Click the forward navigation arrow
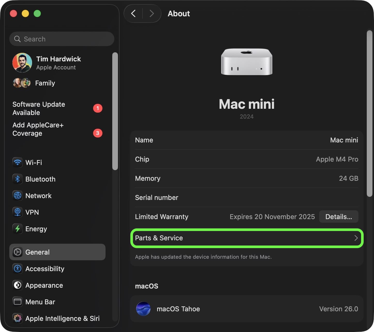The height and width of the screenshot is (332, 374). point(152,13)
